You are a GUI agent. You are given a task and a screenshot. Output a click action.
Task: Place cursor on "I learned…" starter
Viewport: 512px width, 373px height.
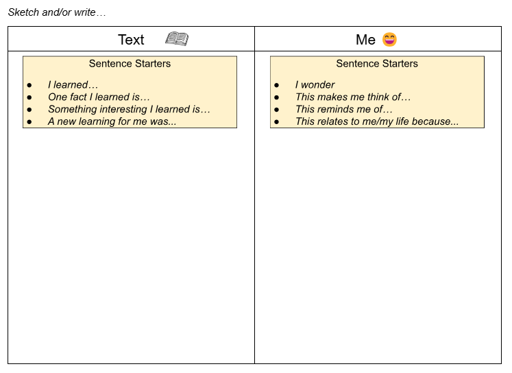click(73, 85)
